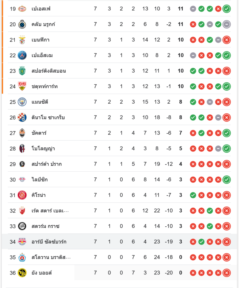Open the ชตุทท์การ์ท team name link

[45, 86]
